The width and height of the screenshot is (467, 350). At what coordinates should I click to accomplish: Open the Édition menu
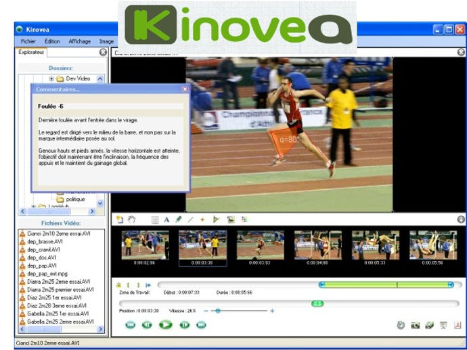[52, 41]
